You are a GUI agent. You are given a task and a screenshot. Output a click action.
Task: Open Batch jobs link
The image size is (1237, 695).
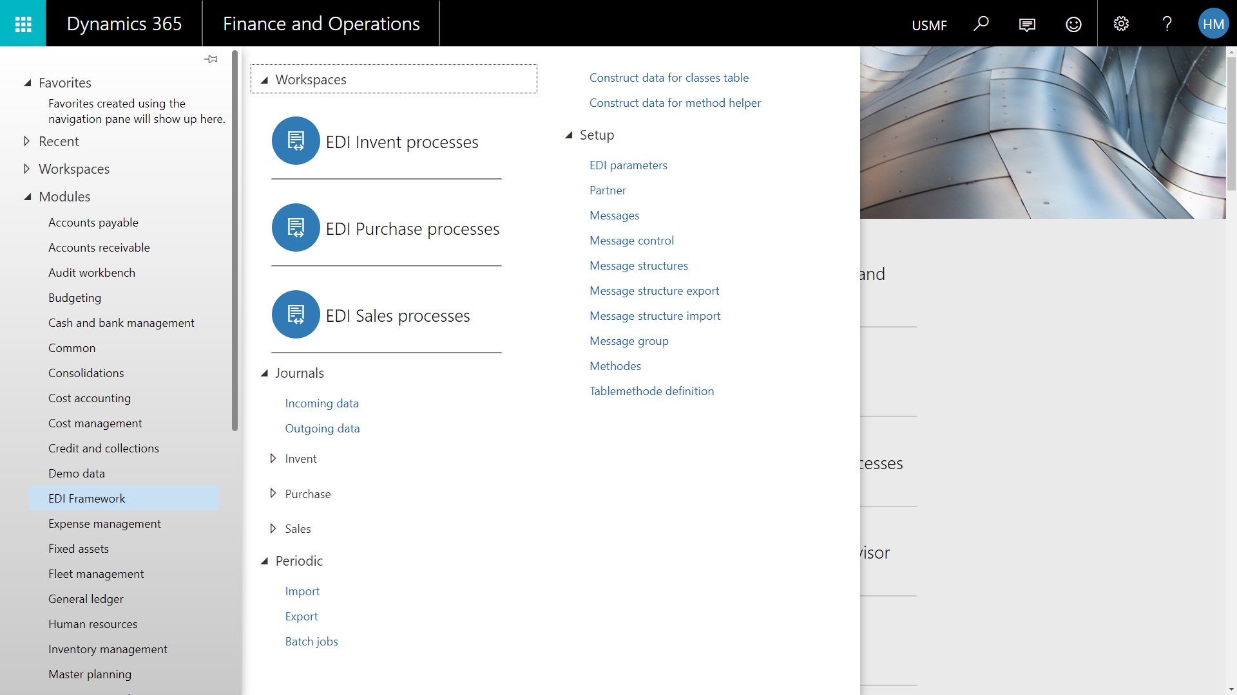pyautogui.click(x=312, y=642)
